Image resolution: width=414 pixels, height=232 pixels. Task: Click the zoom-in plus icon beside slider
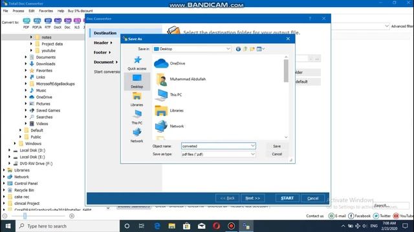coord(72,216)
